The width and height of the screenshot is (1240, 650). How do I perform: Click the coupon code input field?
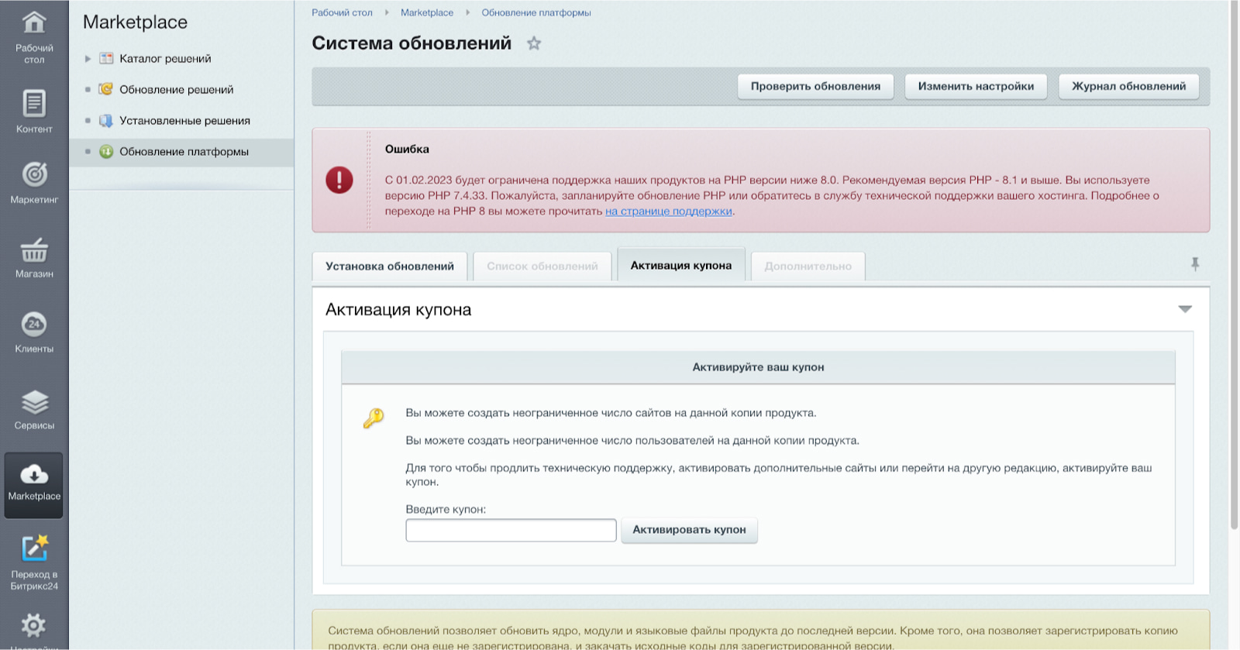pos(511,531)
